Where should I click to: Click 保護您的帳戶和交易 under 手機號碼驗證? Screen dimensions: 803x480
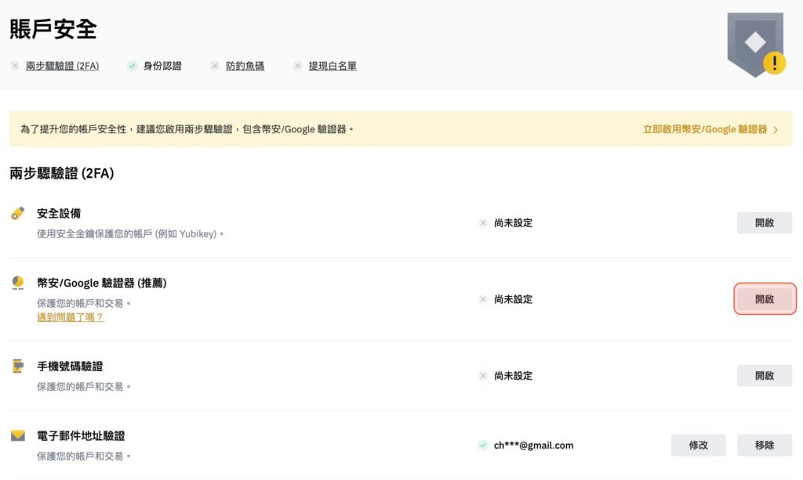pos(83,387)
